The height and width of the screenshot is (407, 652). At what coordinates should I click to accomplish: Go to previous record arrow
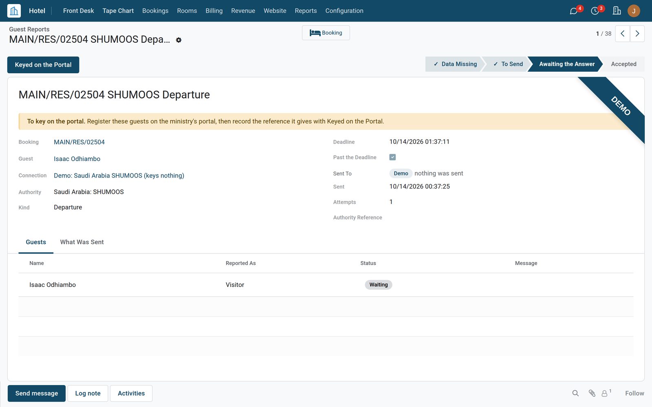(x=622, y=34)
